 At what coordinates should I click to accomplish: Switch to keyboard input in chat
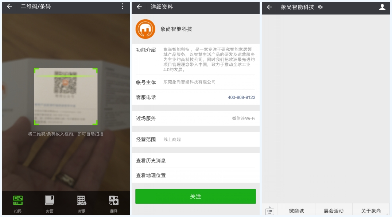coord(269,211)
